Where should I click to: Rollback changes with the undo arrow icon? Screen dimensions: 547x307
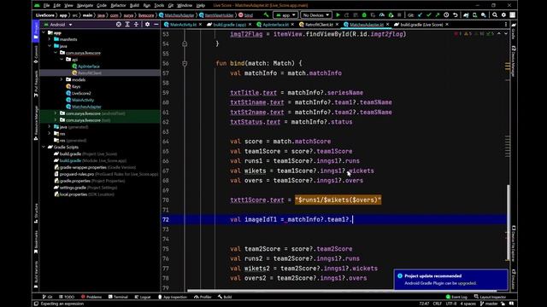click(x=456, y=15)
